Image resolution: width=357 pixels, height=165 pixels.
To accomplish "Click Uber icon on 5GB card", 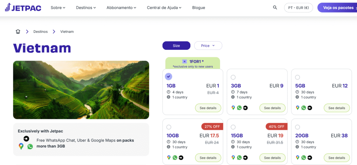I will click(310, 108).
